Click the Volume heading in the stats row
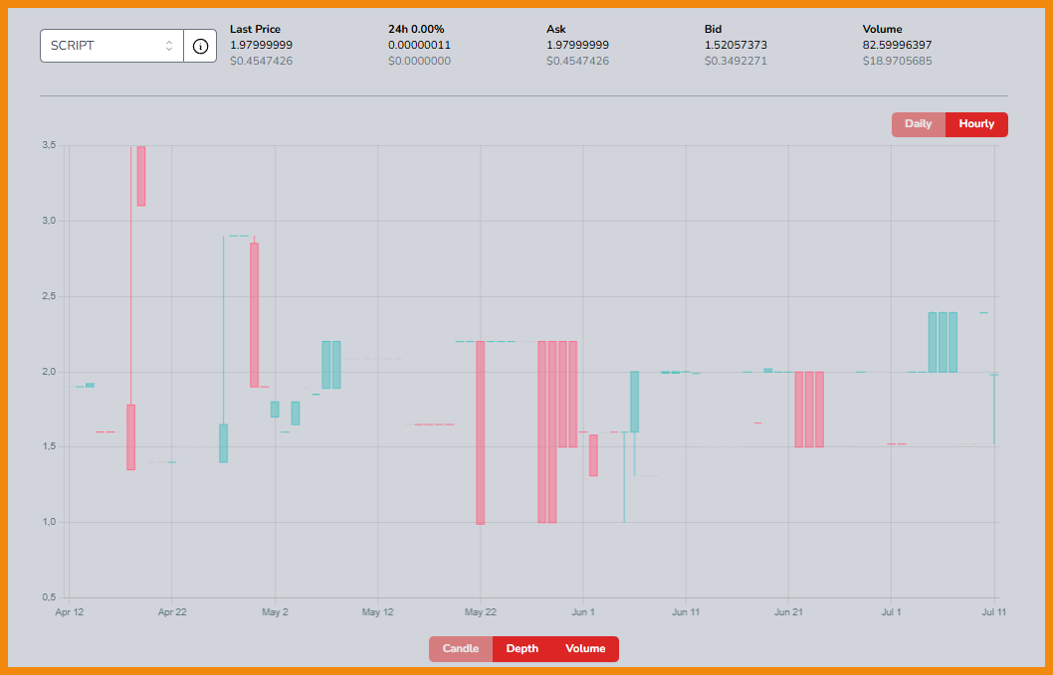The image size is (1053, 675). click(883, 29)
